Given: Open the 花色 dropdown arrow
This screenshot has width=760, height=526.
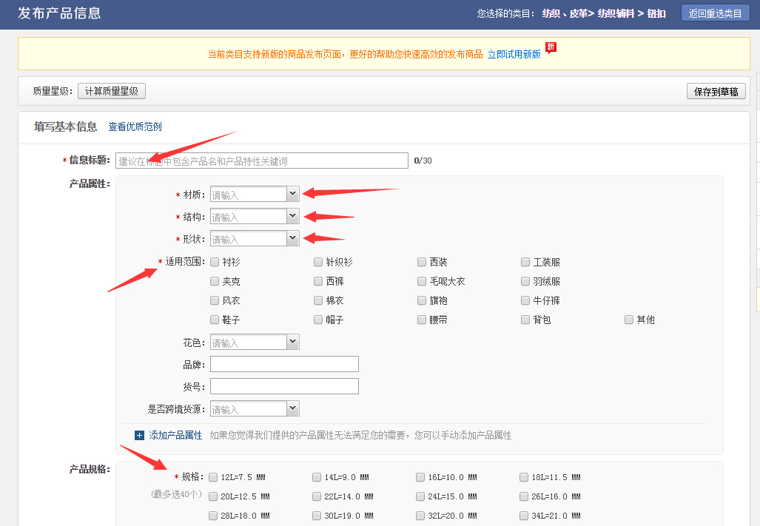Looking at the screenshot, I should click(293, 343).
